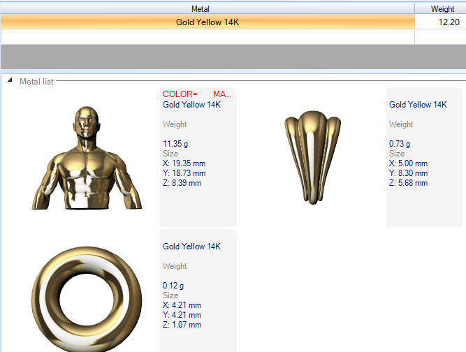Click the Metal column header

[207, 9]
